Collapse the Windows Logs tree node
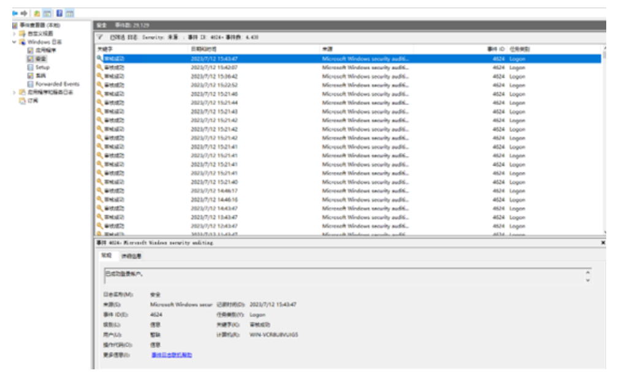The image size is (624, 373). point(15,42)
